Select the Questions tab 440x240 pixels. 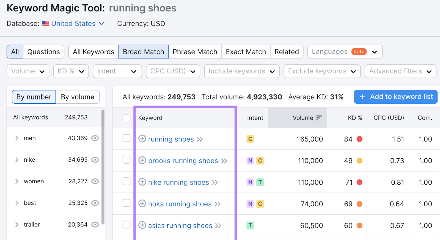[x=43, y=52]
